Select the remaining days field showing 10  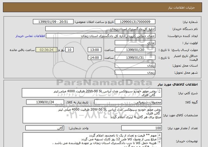point(69,50)
